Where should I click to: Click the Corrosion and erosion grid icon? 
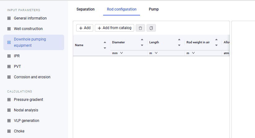9,77
